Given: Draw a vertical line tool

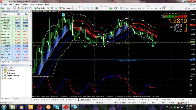Looking at the screenshot, I should 174,8.
